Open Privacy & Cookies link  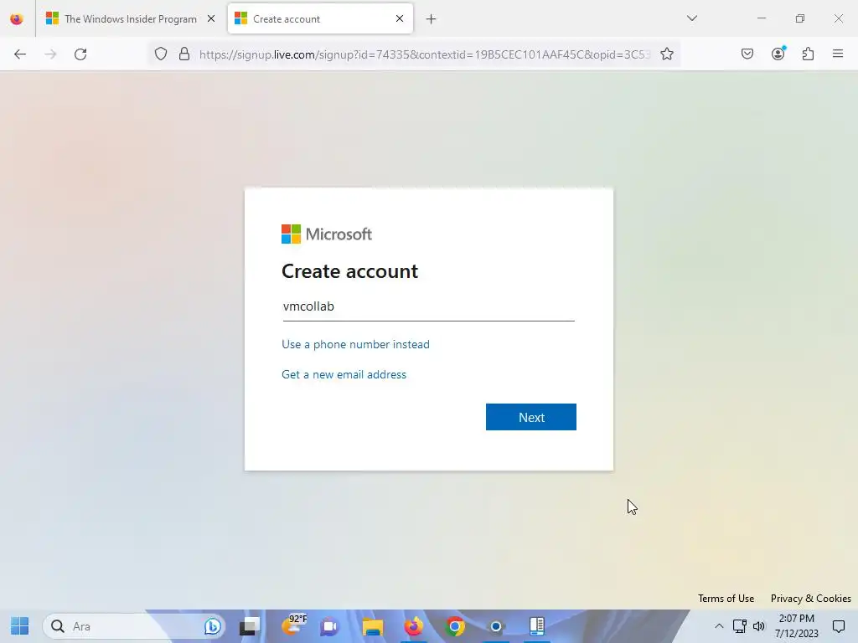[810, 598]
